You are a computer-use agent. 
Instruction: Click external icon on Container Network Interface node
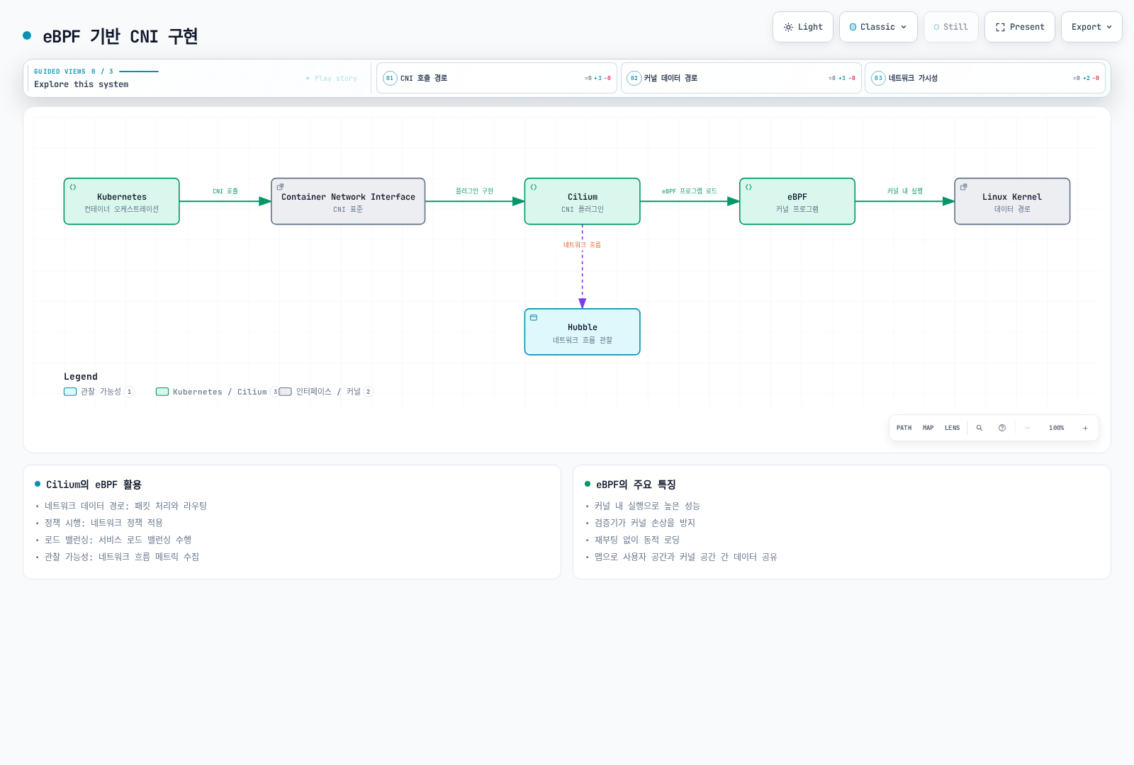tap(281, 187)
